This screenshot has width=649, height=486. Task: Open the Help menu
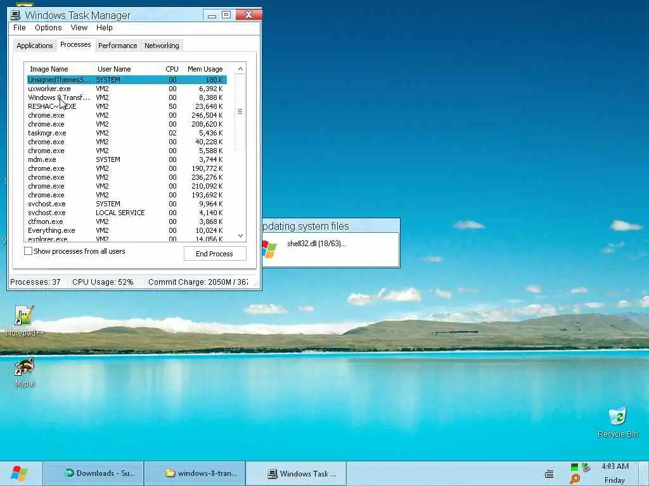pos(105,28)
